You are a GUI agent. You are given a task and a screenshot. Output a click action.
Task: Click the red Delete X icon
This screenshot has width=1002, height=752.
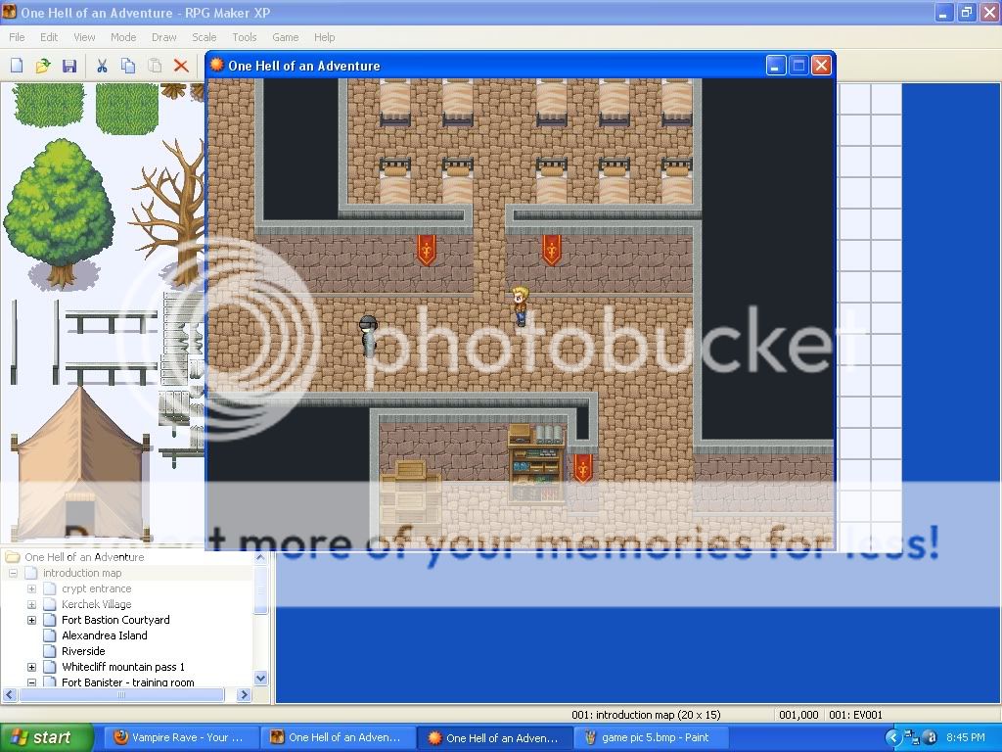(181, 66)
